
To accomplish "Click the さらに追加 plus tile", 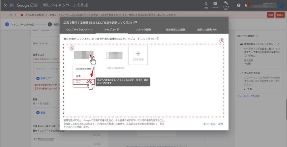I will pos(138,56).
